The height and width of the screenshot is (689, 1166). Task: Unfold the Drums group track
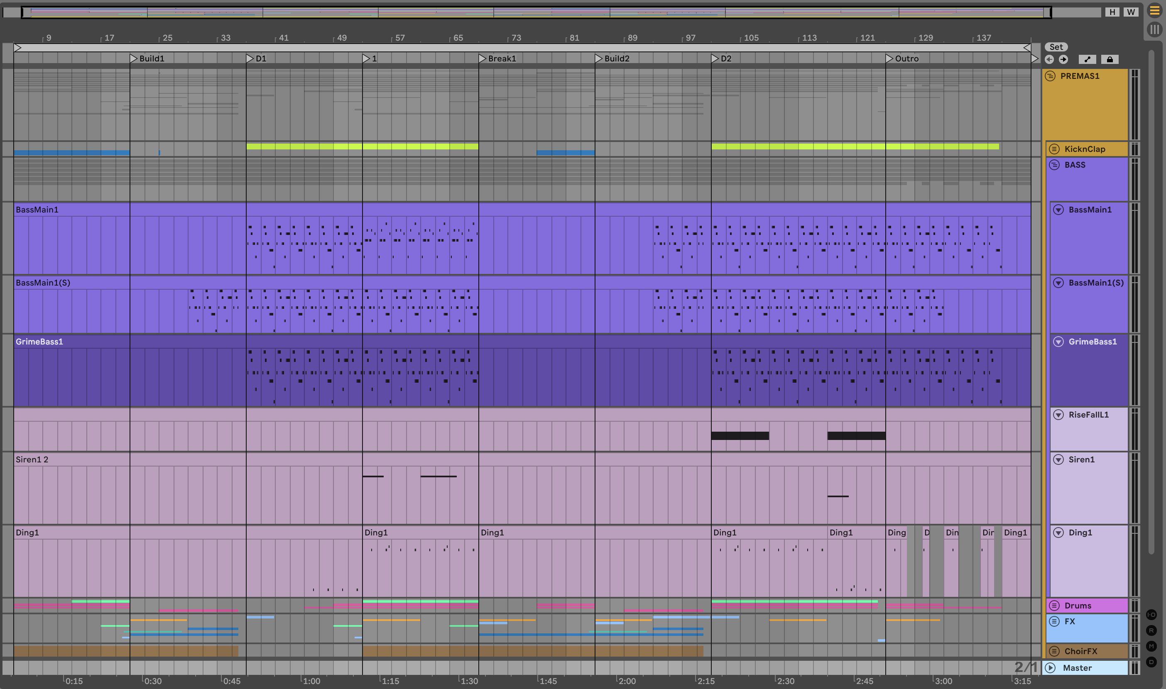1054,606
